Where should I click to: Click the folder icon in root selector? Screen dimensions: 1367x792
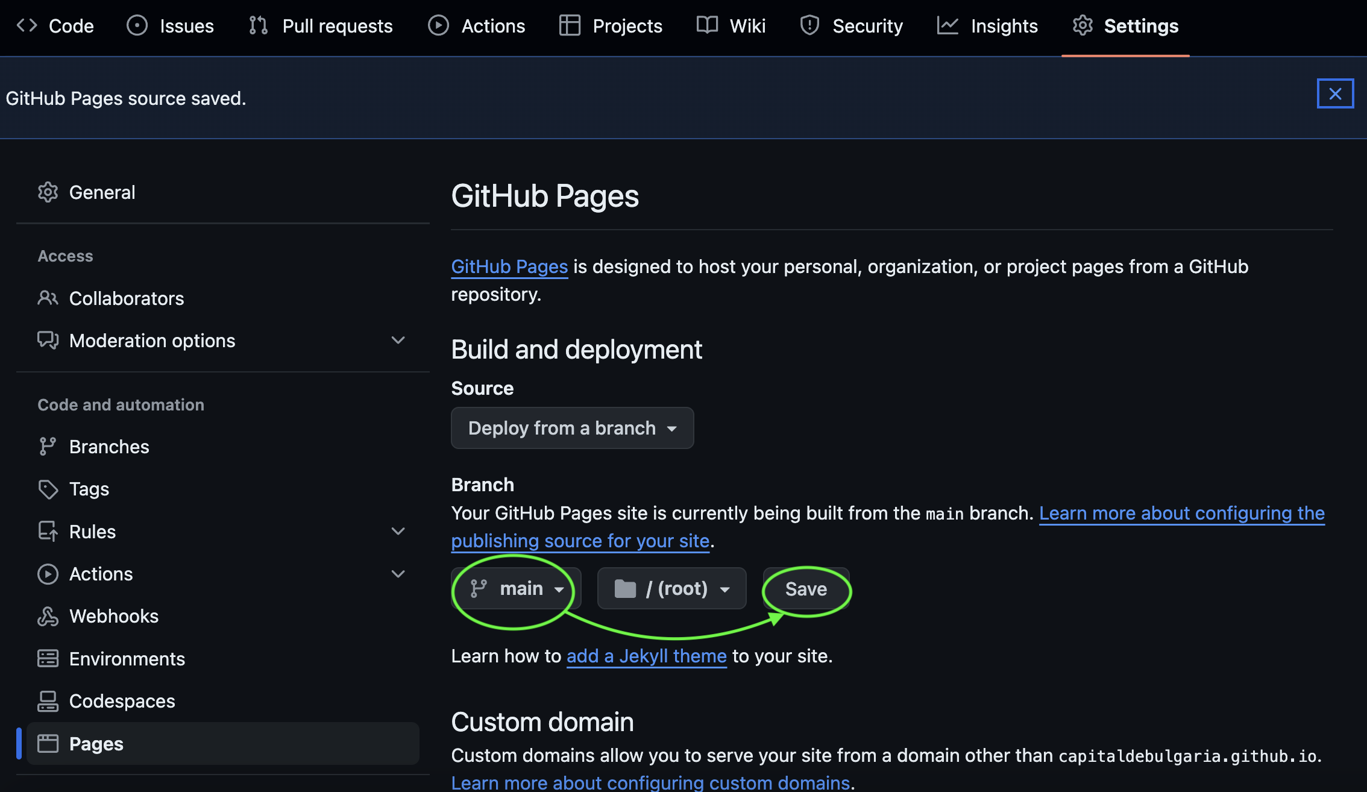tap(625, 588)
